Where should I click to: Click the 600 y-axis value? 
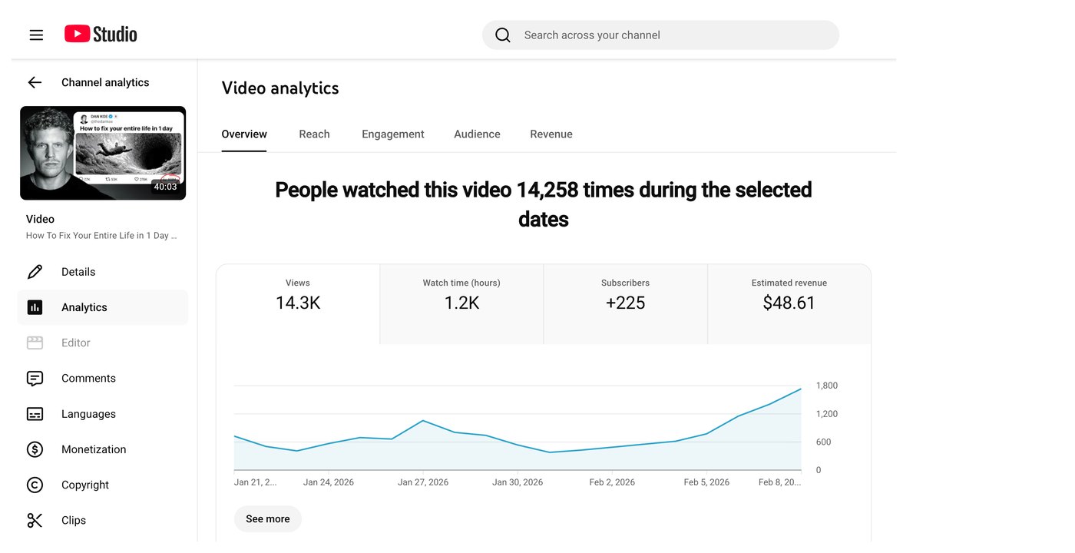pyautogui.click(x=823, y=442)
